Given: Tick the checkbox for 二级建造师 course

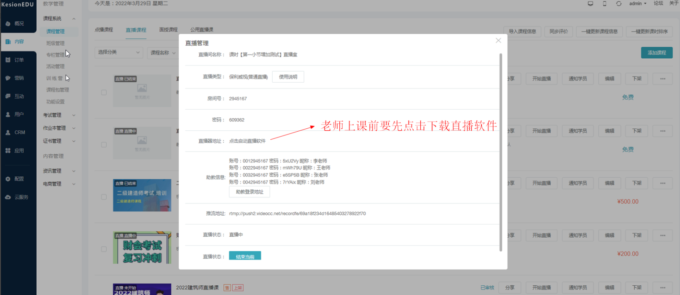Looking at the screenshot, I should pos(104,197).
